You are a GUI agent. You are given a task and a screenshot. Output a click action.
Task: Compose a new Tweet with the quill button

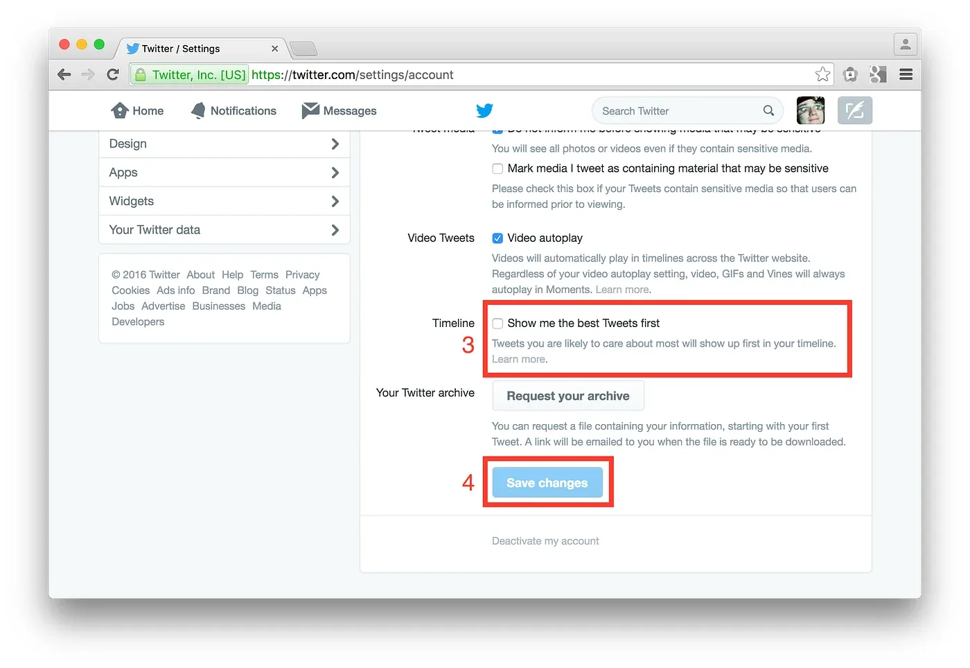pyautogui.click(x=855, y=110)
